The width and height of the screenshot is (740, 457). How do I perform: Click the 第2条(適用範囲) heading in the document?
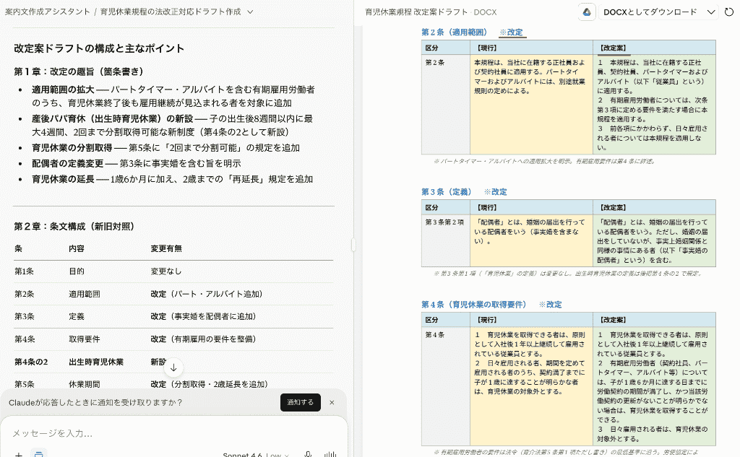point(454,32)
